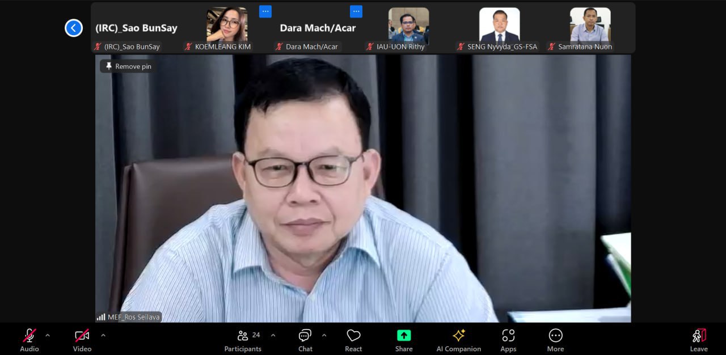
Task: Click Remove pin on the main video
Action: coord(128,66)
